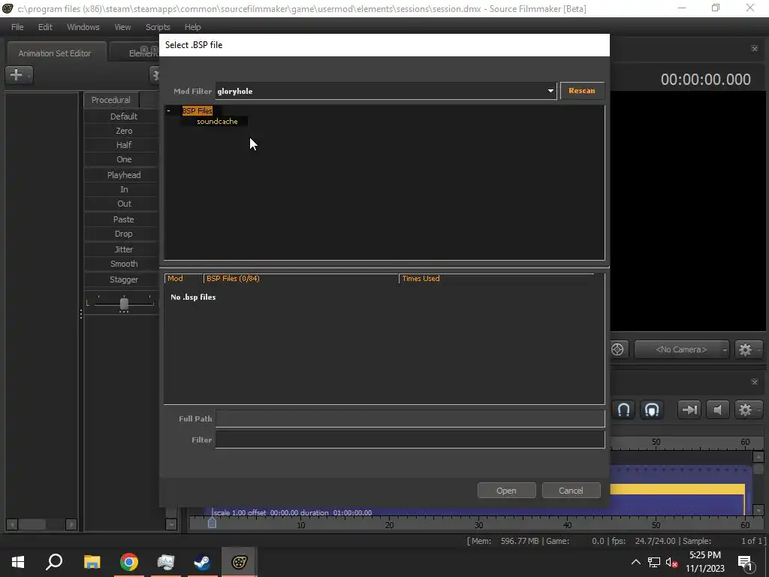
Task: Sort by Times Used column header
Action: click(x=496, y=278)
